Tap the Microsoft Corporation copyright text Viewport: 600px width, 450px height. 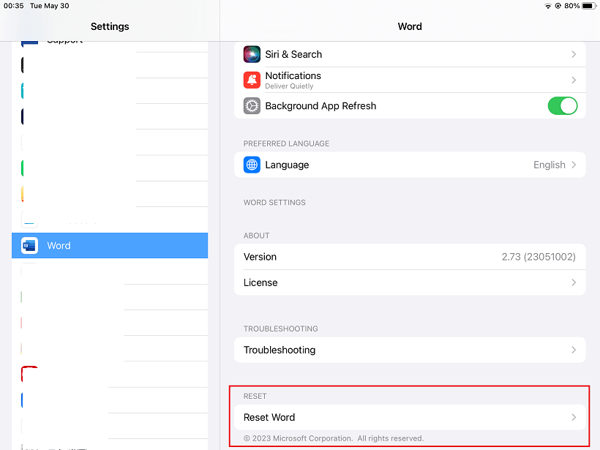pos(334,438)
